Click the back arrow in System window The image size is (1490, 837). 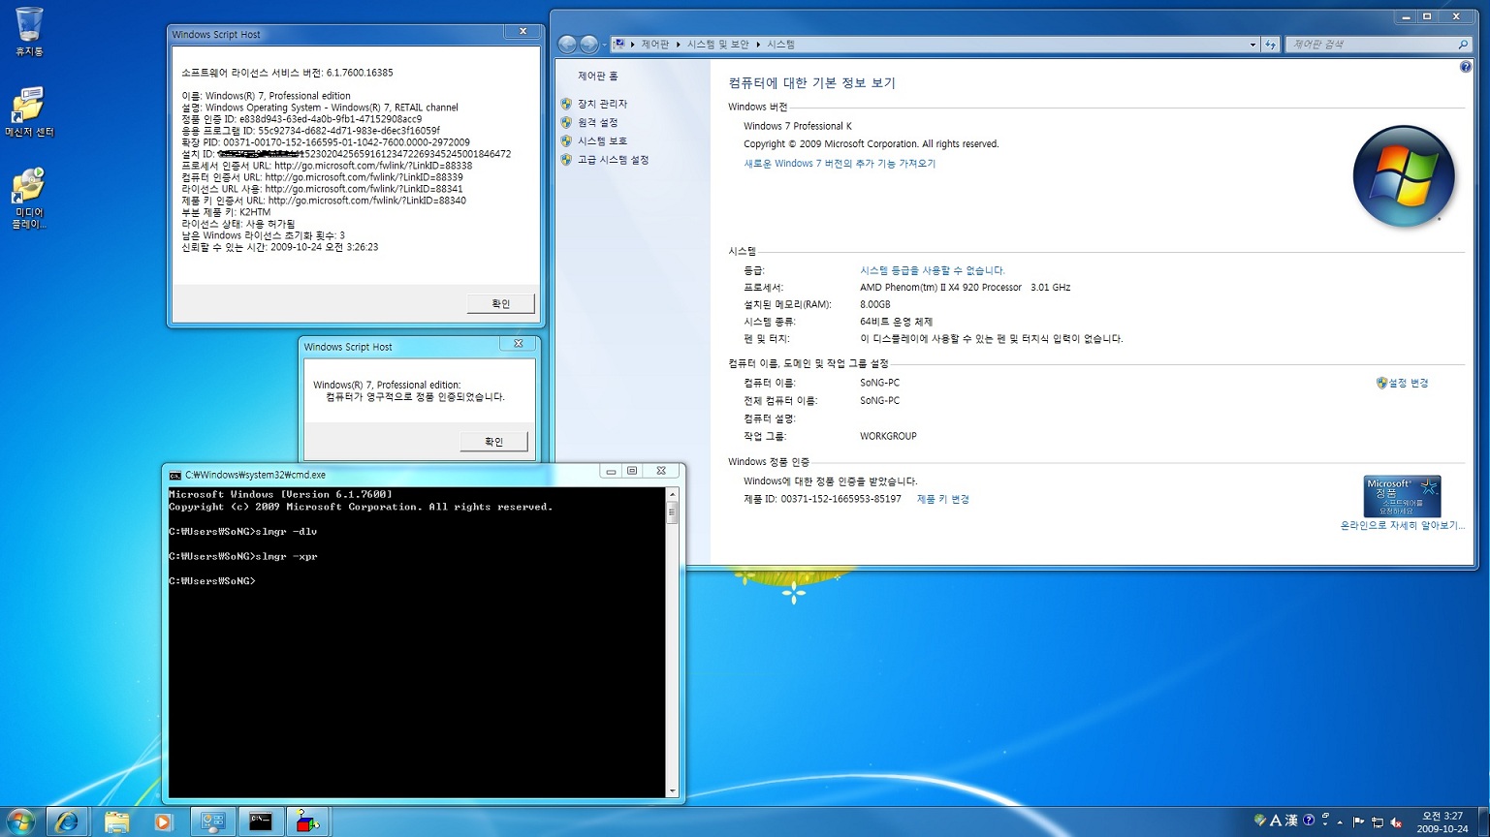tap(567, 45)
